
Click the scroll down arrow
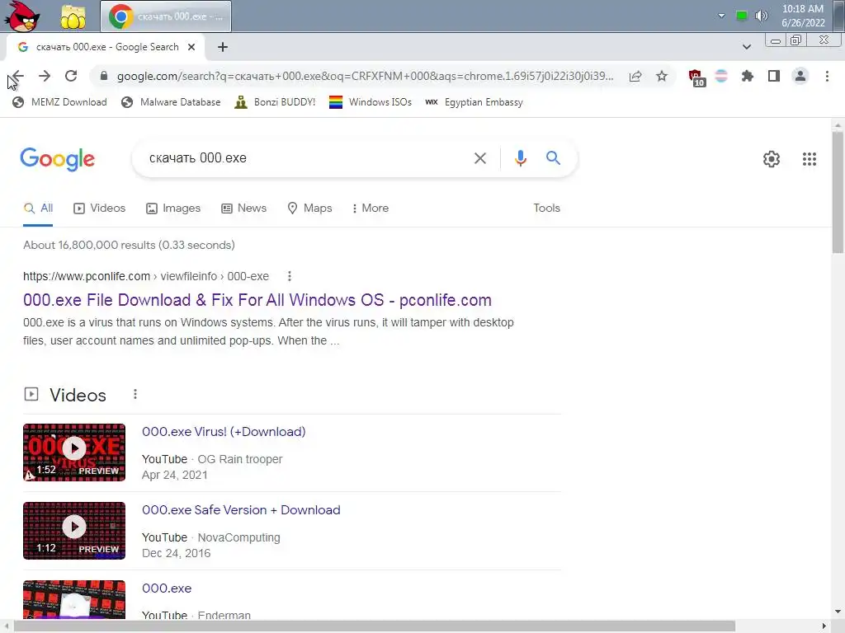click(838, 612)
